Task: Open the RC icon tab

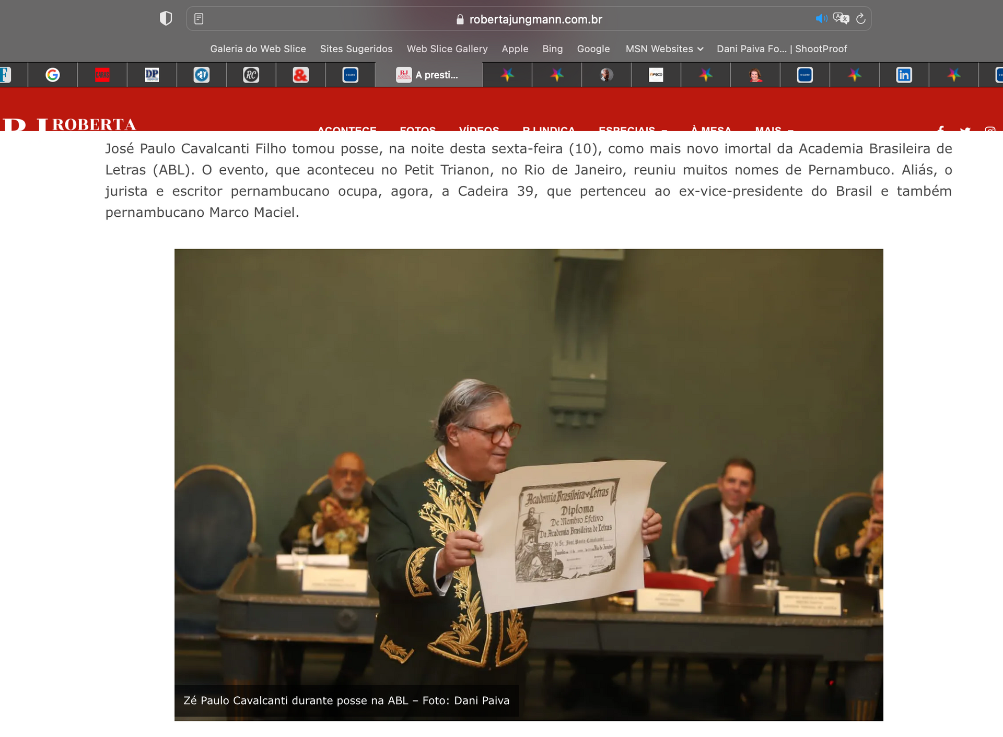Action: 251,75
